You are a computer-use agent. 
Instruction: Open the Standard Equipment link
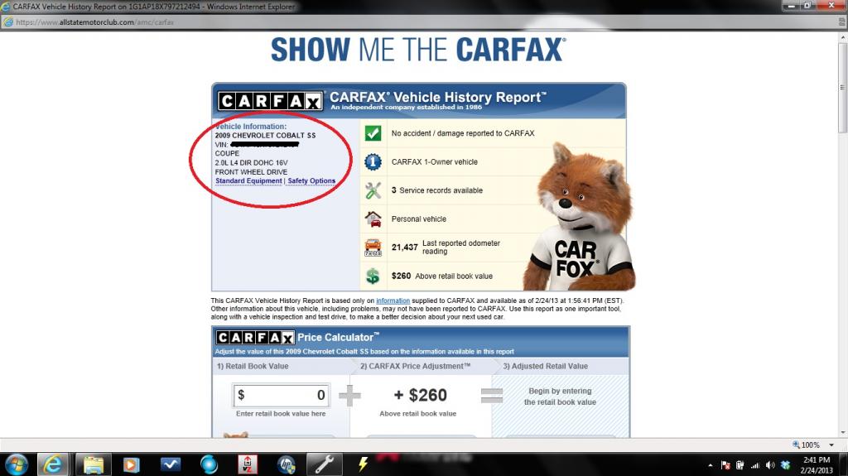(x=248, y=180)
